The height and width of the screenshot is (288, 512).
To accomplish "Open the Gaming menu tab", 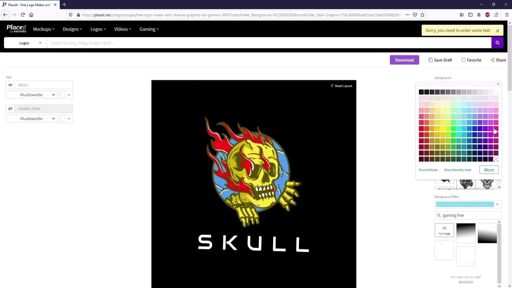I will coord(149,29).
